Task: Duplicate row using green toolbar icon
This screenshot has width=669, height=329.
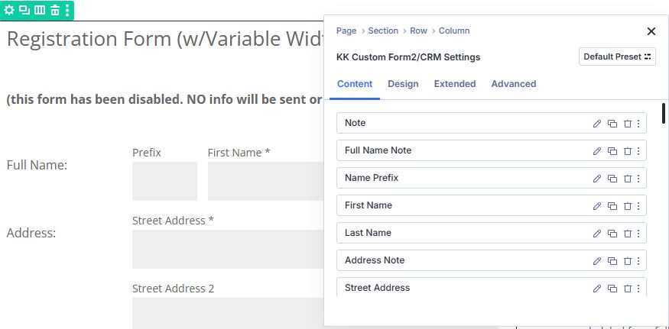Action: tap(24, 11)
